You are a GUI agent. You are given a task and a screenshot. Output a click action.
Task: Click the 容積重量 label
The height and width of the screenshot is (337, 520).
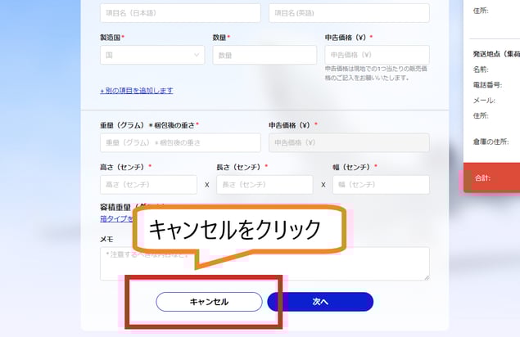coord(115,208)
